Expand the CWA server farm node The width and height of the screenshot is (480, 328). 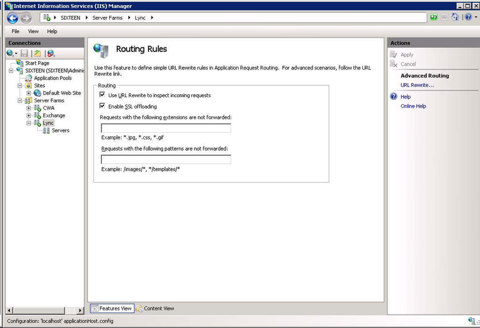pos(29,108)
